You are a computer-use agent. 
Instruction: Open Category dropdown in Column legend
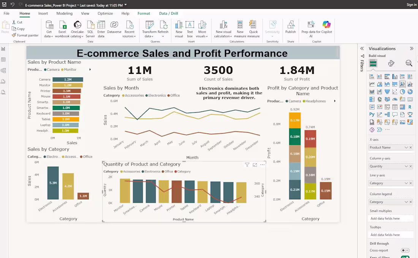coord(406,202)
